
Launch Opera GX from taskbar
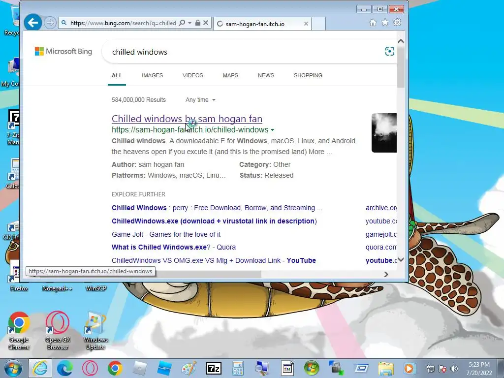point(90,368)
